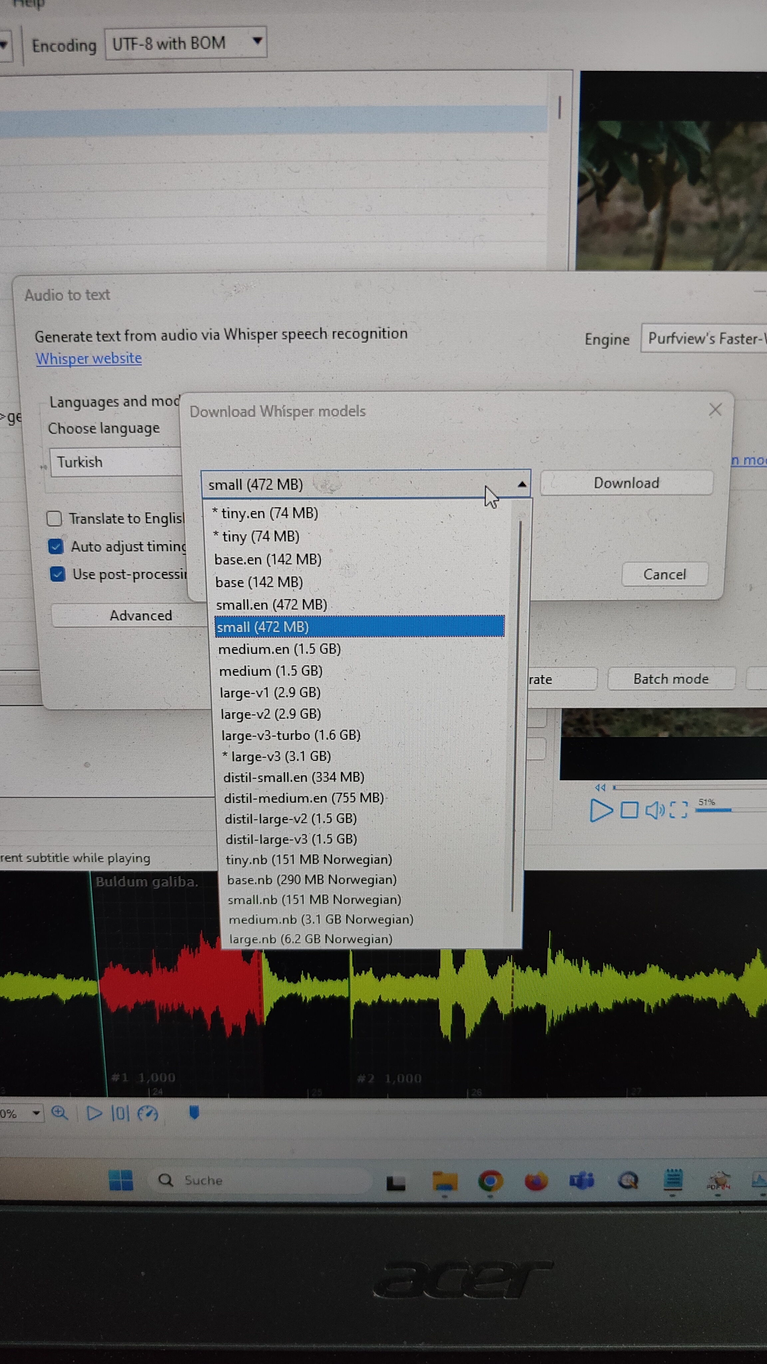Choose distil-large-v3 (1.5 GB)

[x=291, y=839]
